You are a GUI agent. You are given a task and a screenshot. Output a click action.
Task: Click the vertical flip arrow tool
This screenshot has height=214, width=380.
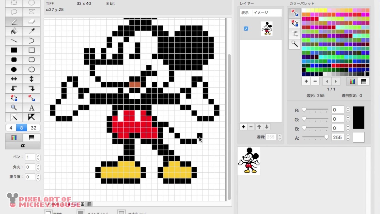pos(31,79)
